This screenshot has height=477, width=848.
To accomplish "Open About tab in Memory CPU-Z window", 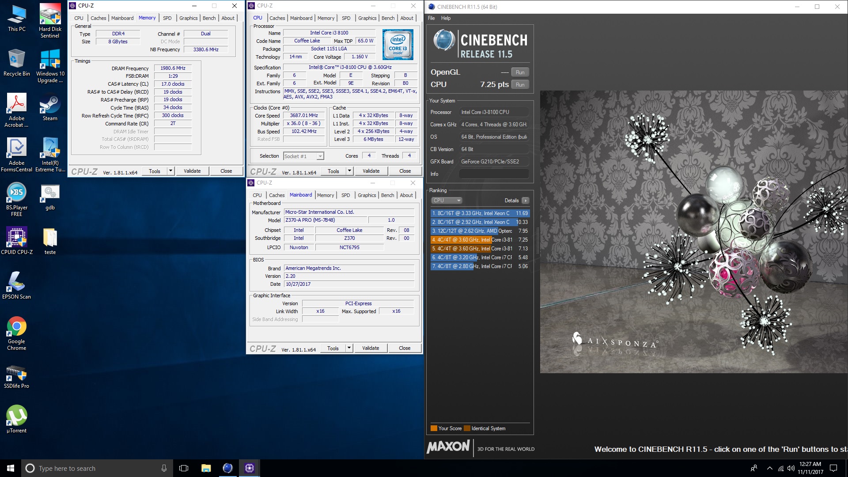I will tap(228, 18).
